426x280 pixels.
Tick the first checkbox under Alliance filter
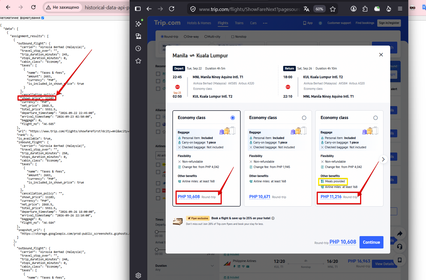[x=158, y=117]
